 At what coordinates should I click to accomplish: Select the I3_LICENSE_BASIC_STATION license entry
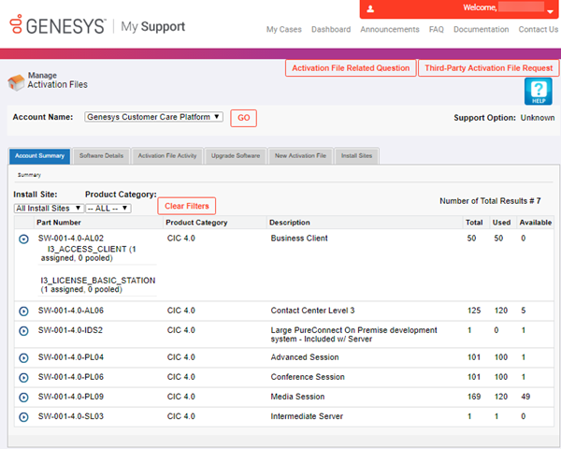[97, 284]
